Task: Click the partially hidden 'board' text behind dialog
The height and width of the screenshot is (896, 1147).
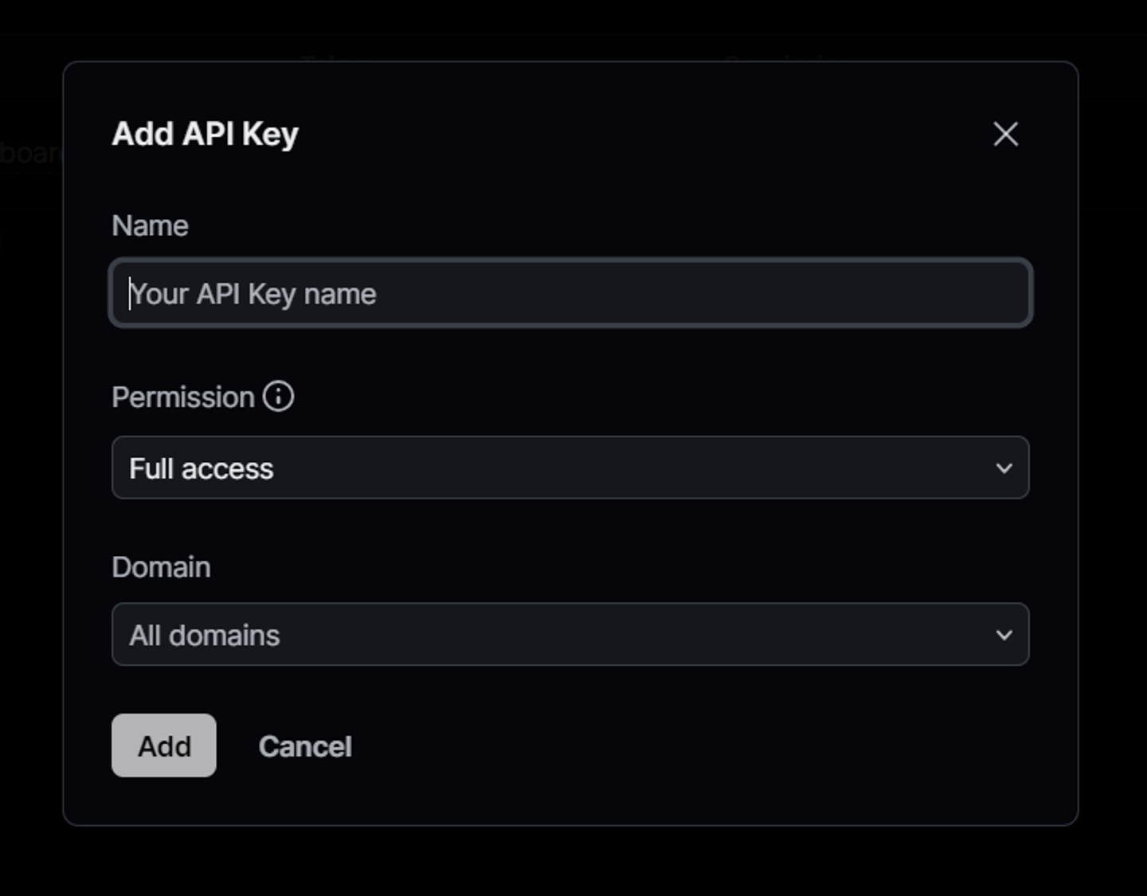Action: (x=30, y=152)
